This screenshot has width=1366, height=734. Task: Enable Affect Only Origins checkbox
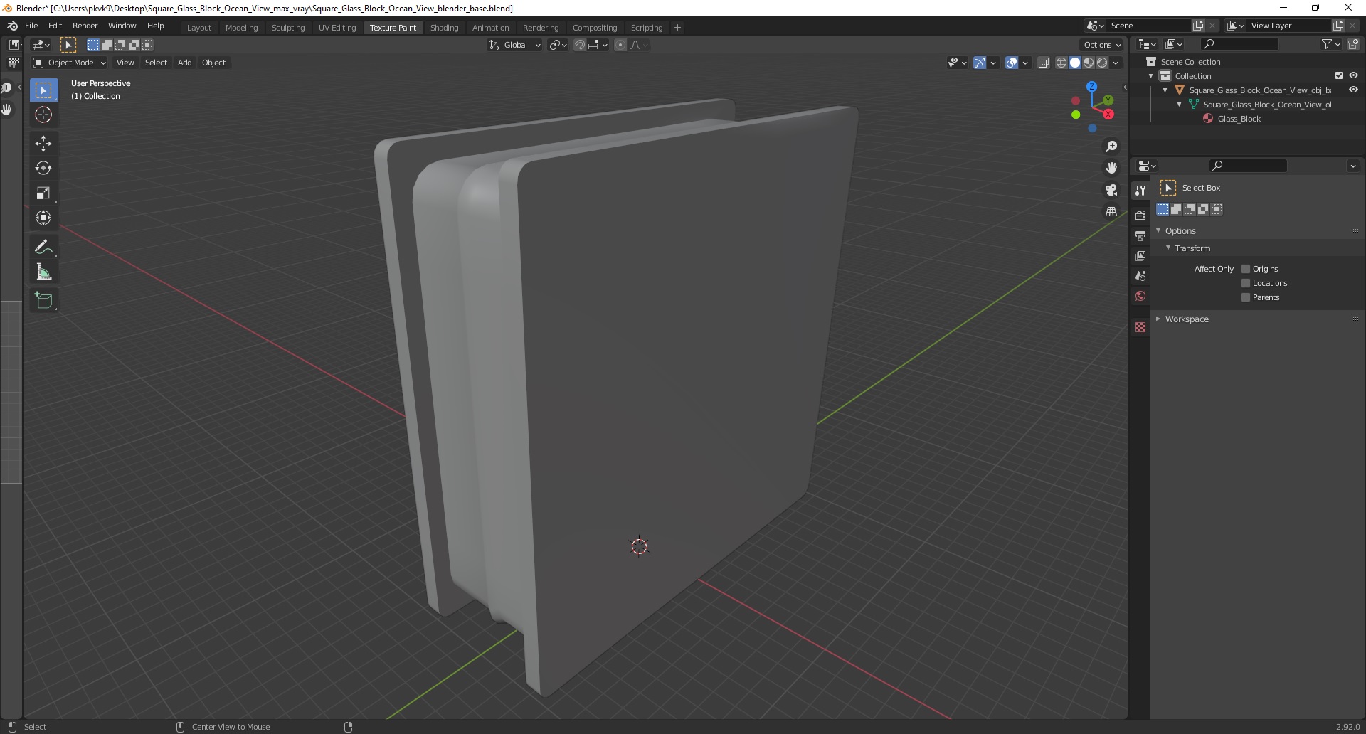coord(1246,269)
